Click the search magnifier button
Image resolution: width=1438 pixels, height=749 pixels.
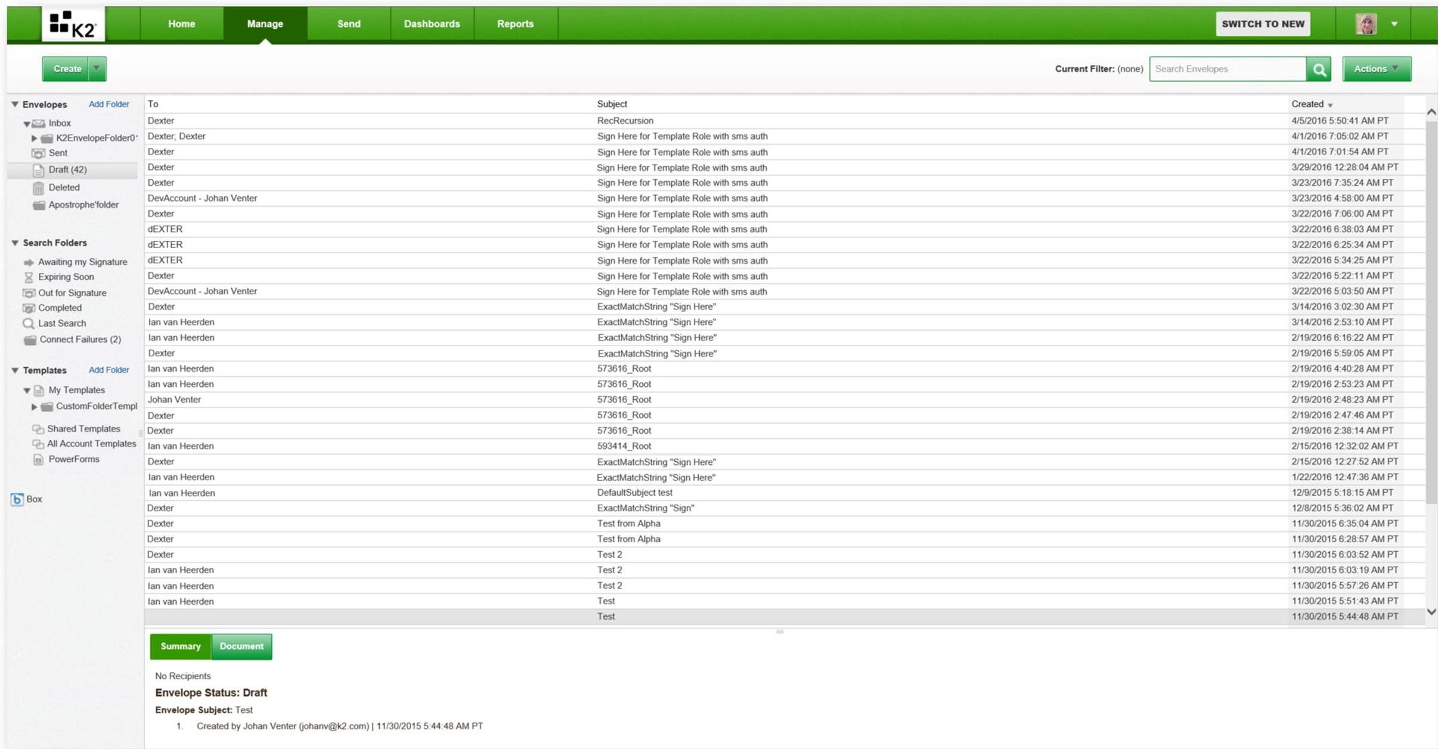pyautogui.click(x=1319, y=69)
